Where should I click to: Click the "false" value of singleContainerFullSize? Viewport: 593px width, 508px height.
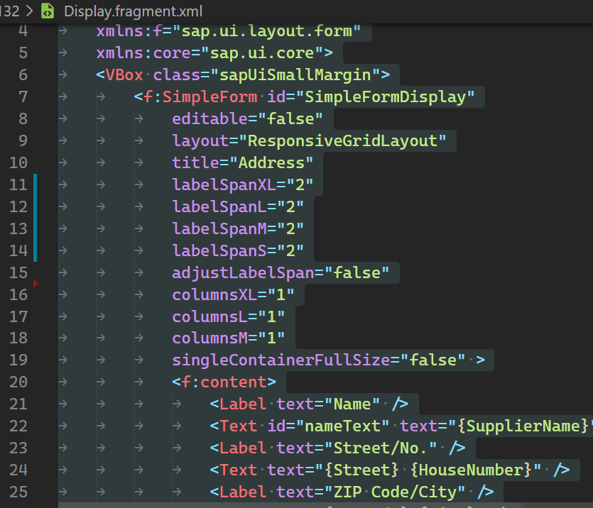(432, 360)
